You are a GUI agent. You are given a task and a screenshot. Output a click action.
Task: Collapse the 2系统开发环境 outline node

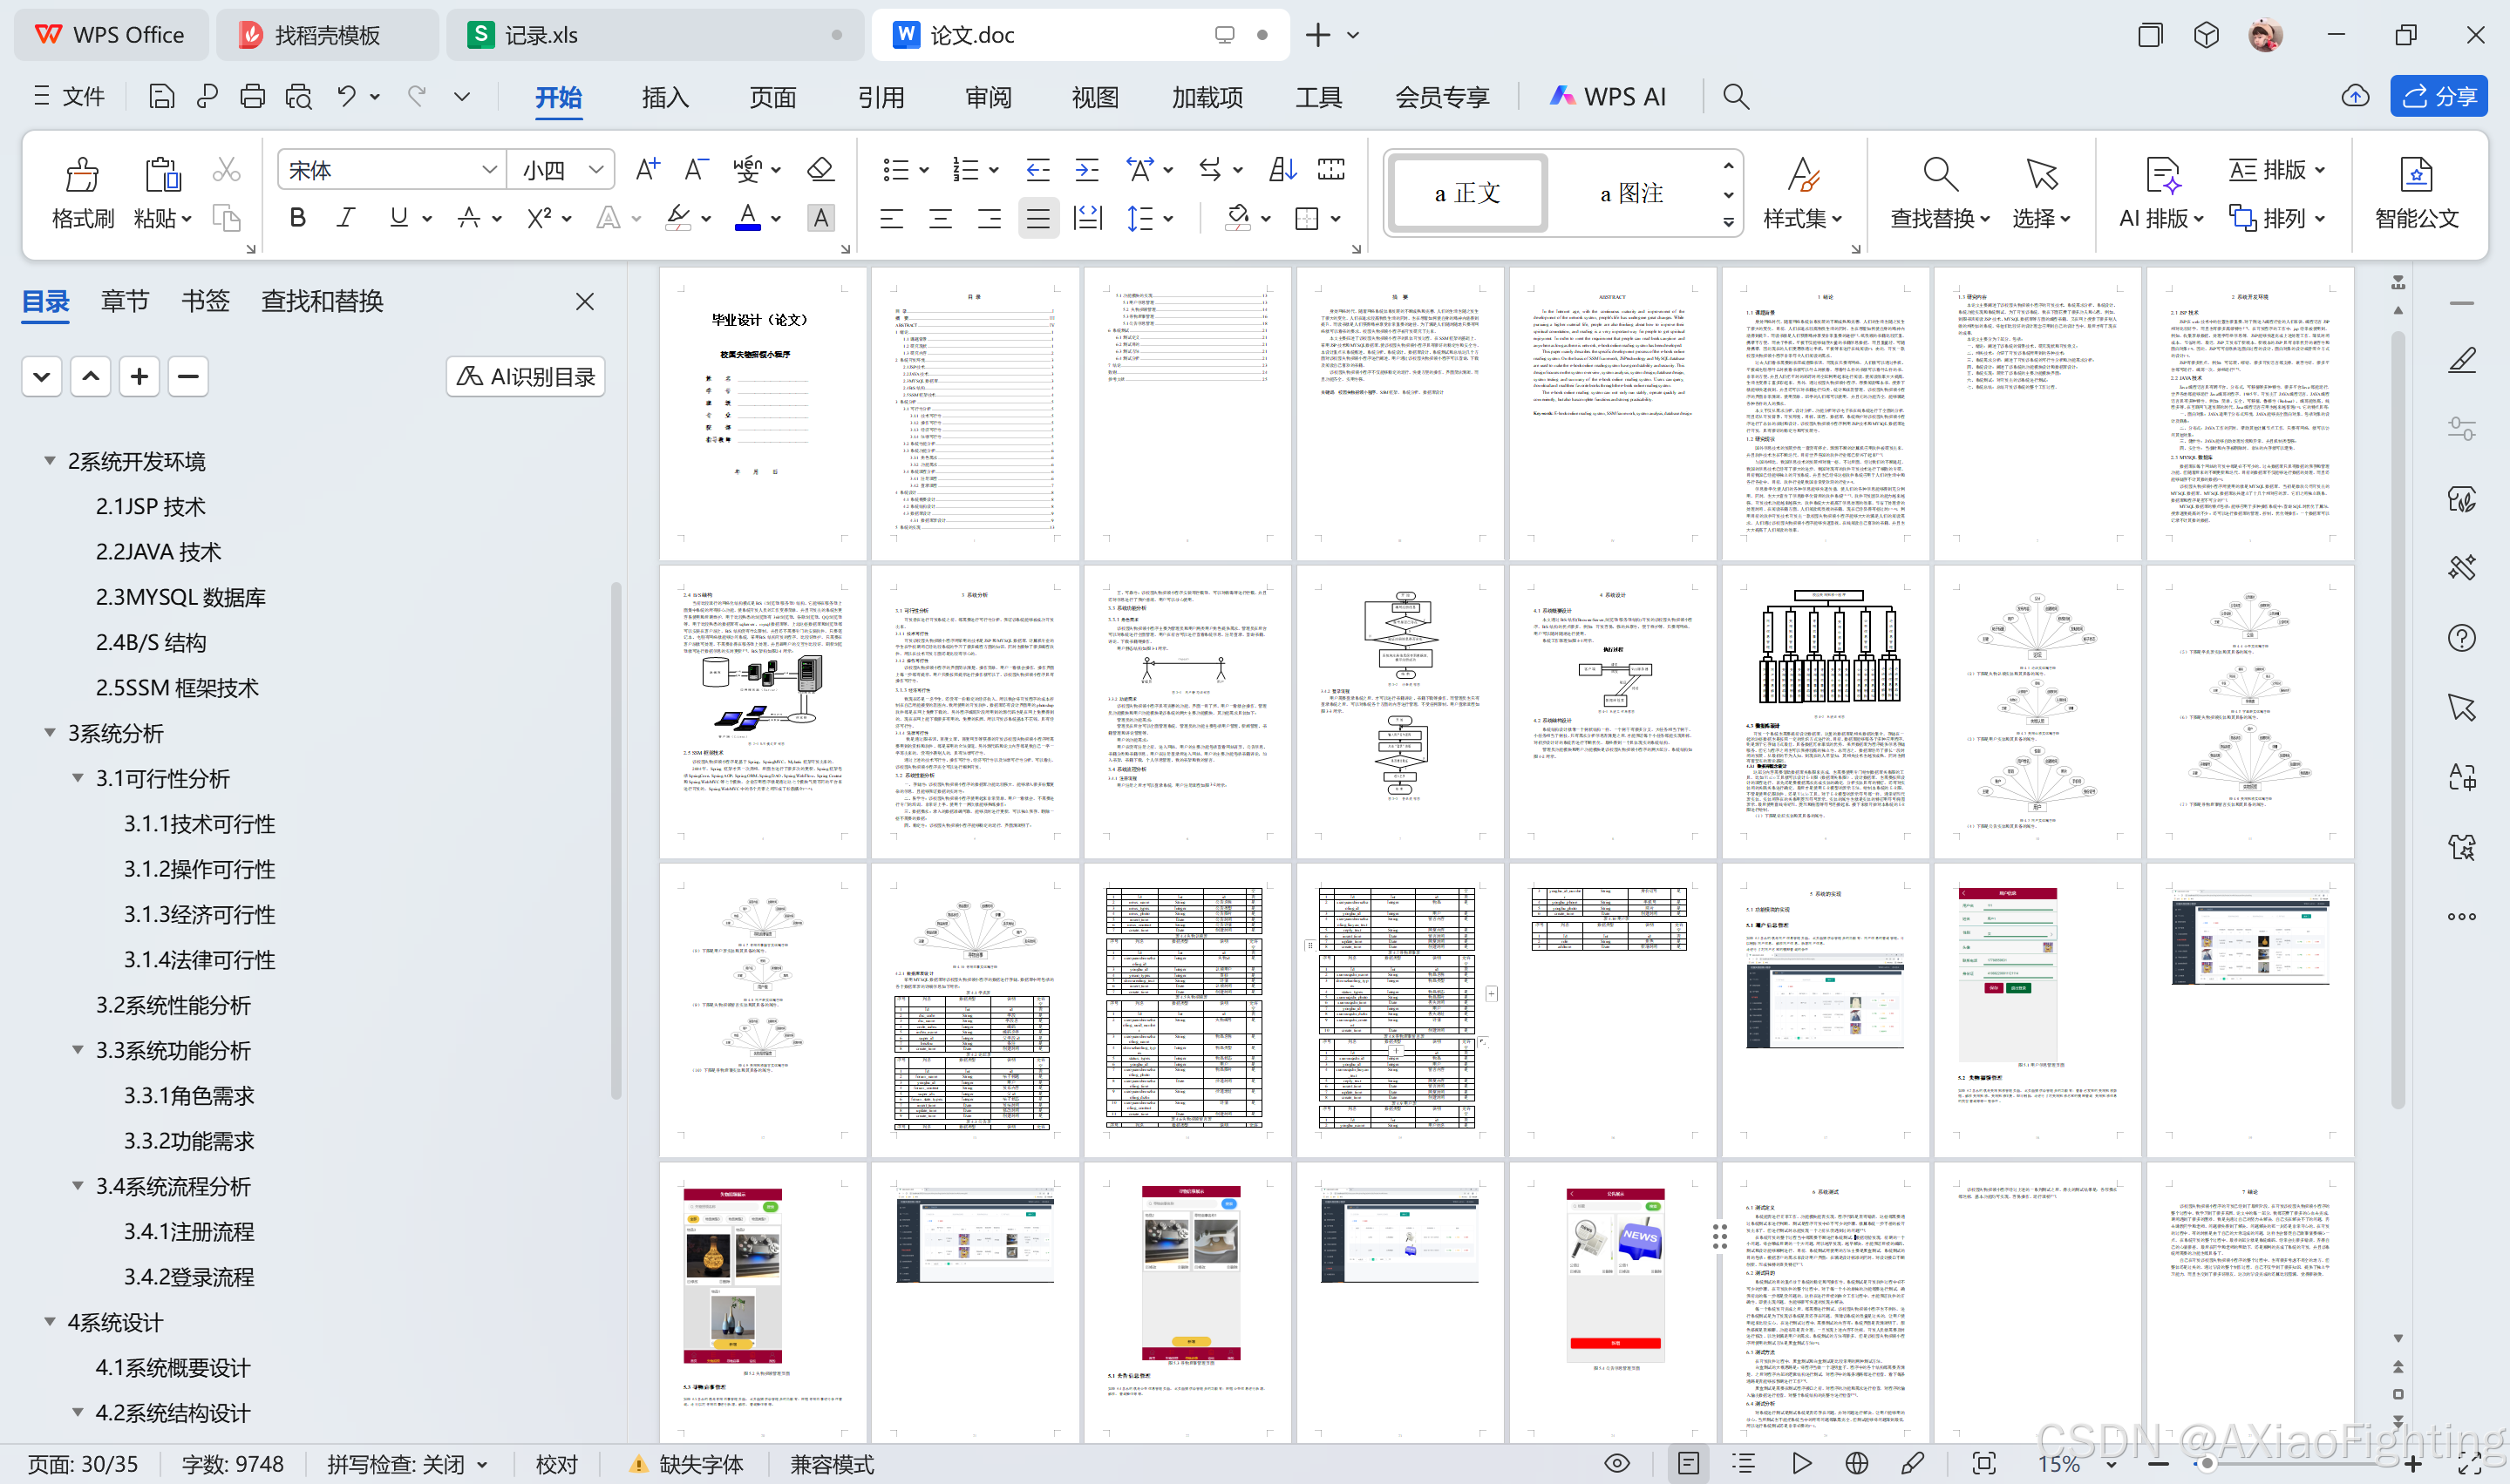click(49, 461)
